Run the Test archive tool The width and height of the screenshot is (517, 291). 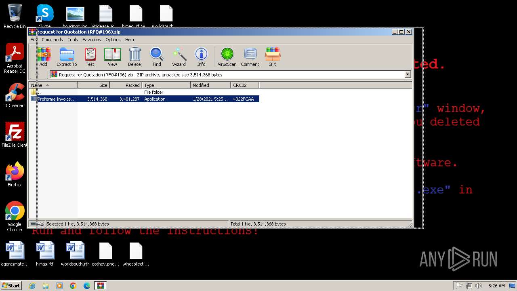(90, 57)
